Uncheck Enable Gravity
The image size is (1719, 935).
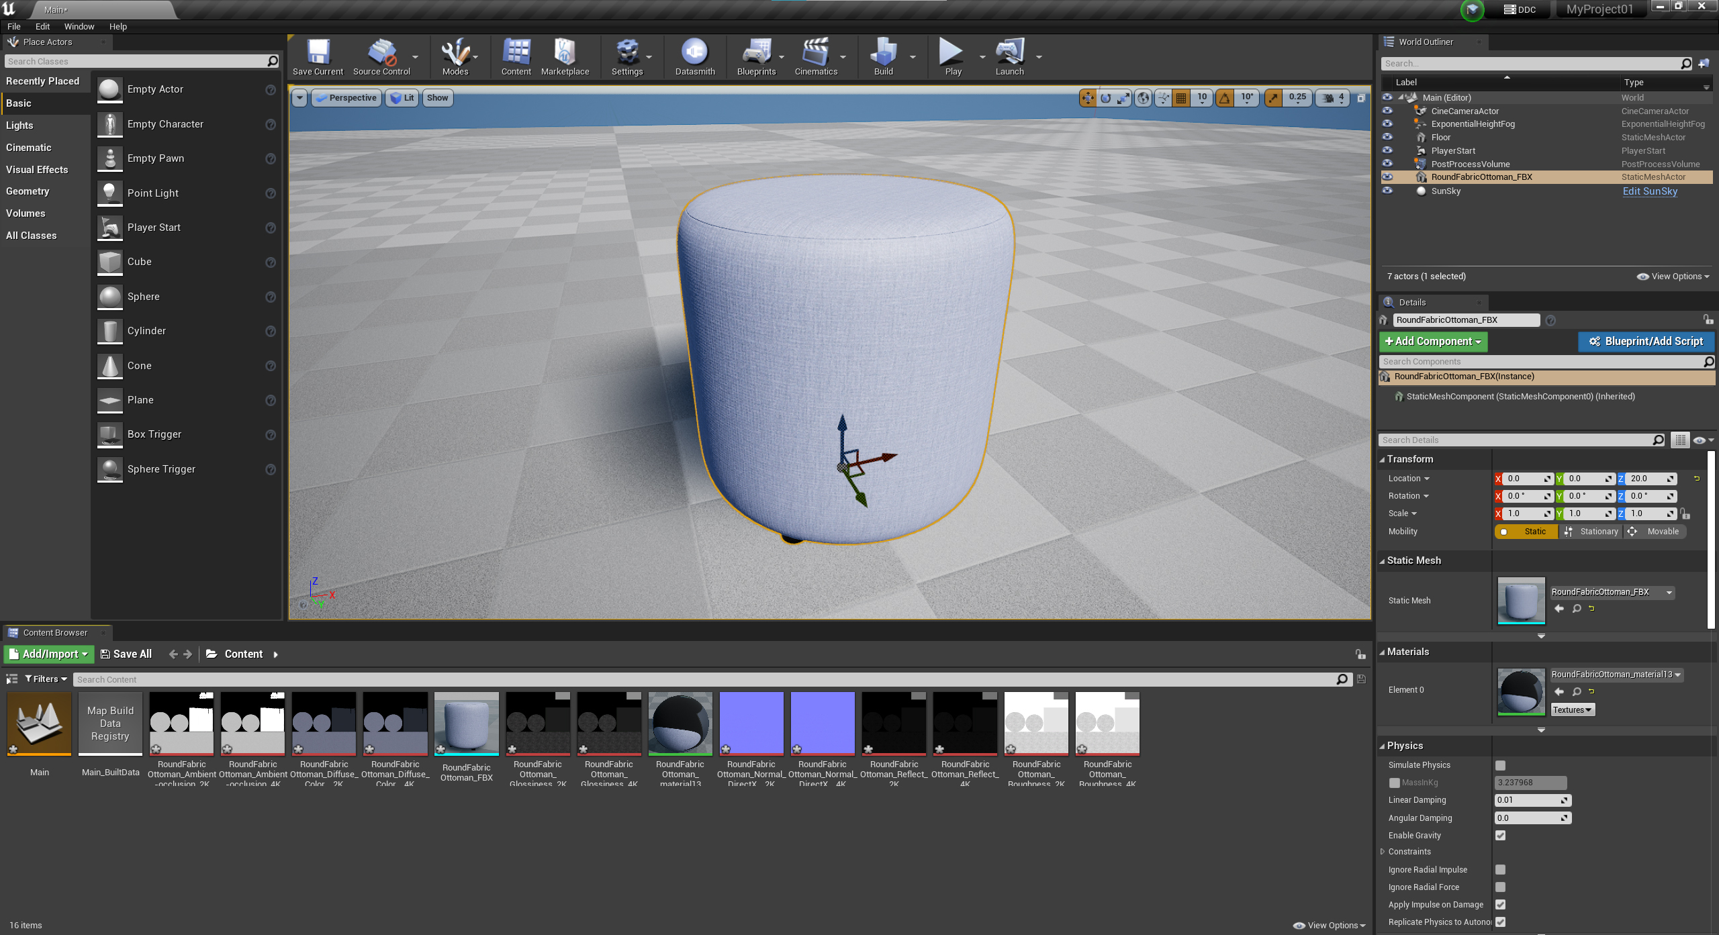tap(1500, 835)
